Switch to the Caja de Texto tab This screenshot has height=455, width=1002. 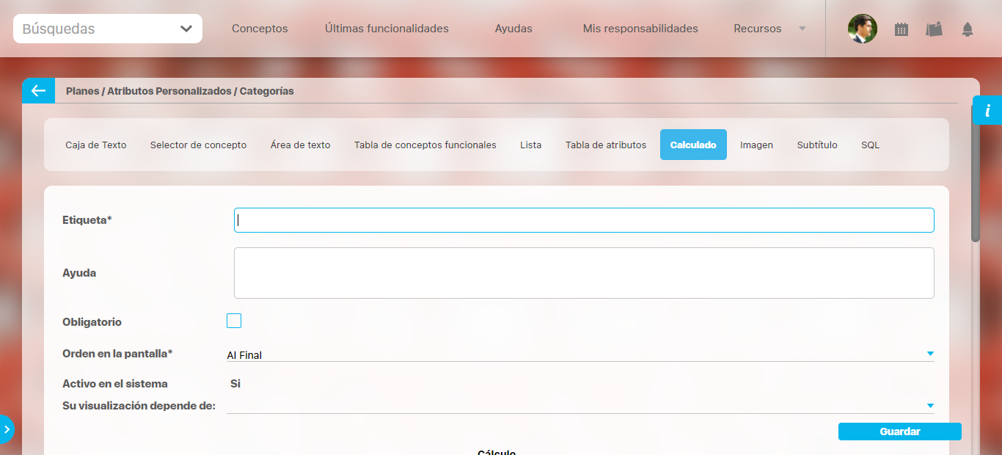pyautogui.click(x=96, y=145)
